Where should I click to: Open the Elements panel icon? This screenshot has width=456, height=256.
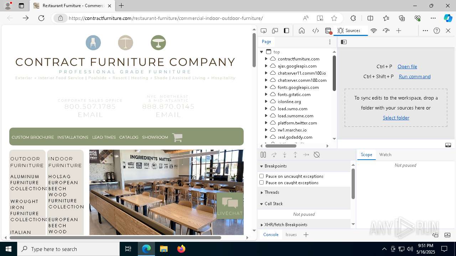316,31
